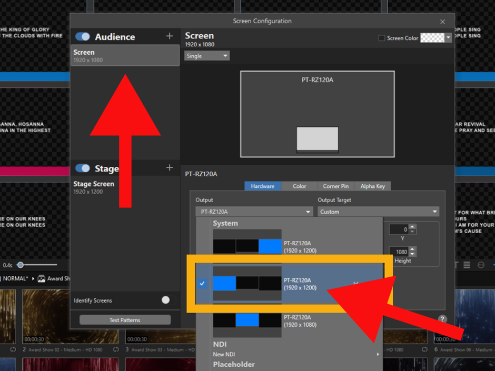Open the Single screen mode dropdown
Screen dimensions: 495x371
207,56
